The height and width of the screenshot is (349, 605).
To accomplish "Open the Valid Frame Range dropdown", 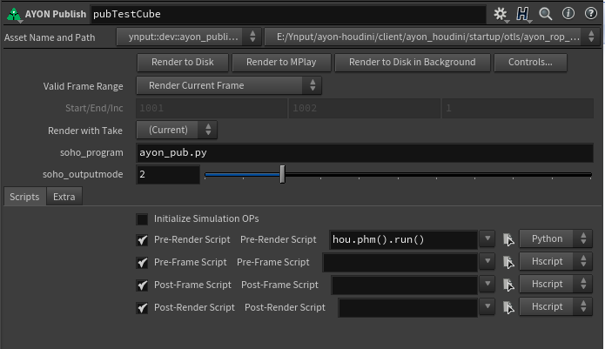I will (x=230, y=85).
